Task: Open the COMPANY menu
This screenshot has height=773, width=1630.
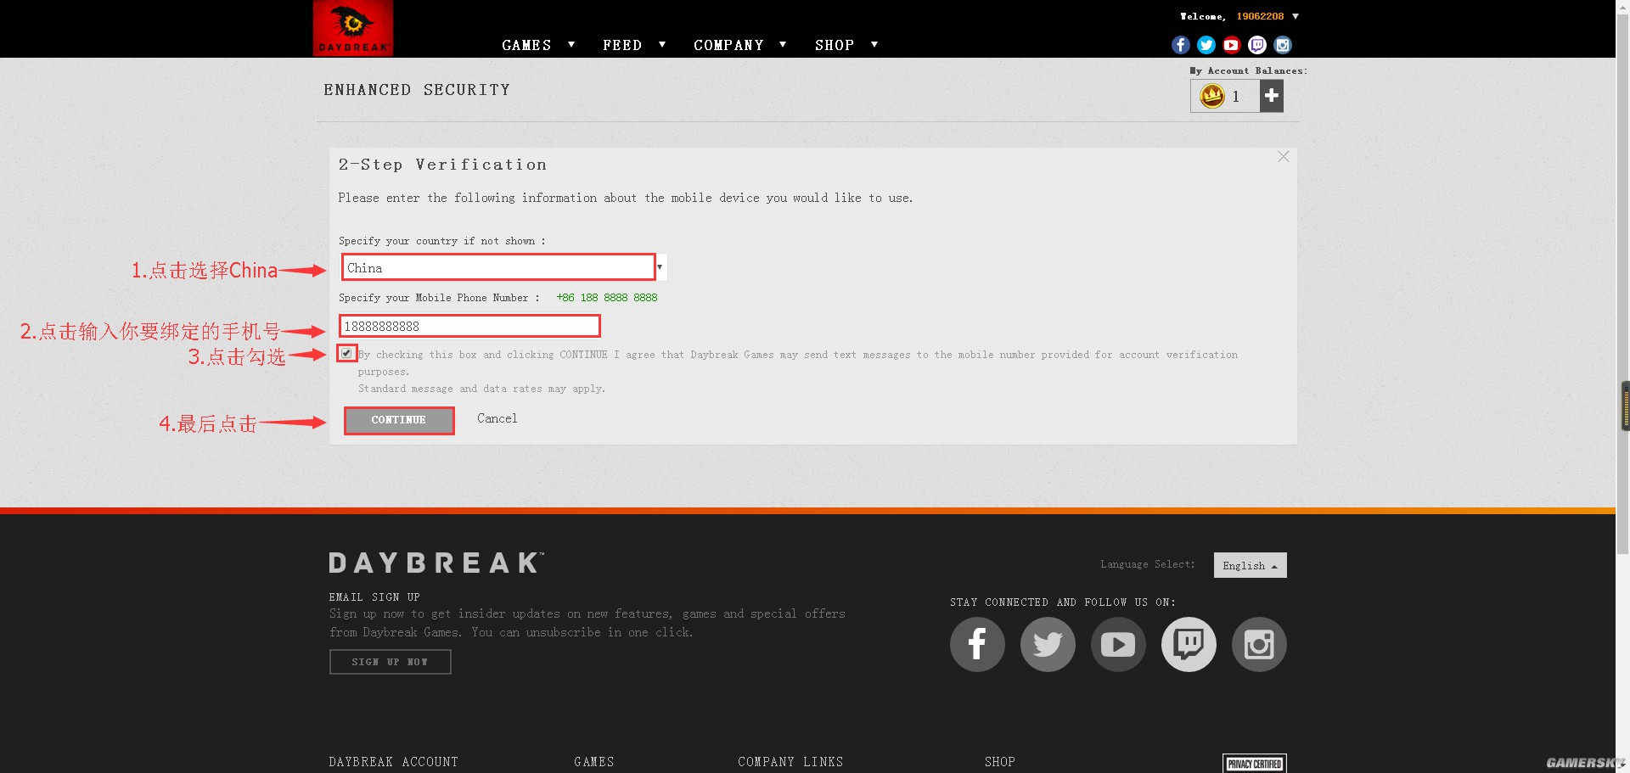Action: click(728, 45)
